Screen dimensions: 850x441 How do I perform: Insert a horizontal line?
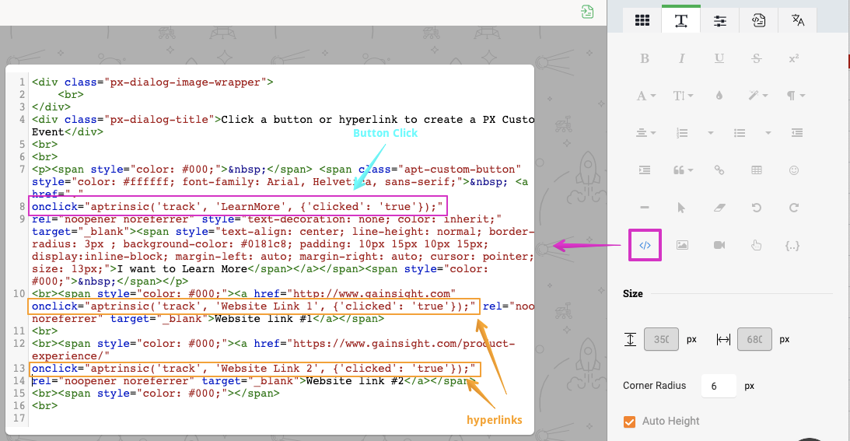[x=645, y=208]
